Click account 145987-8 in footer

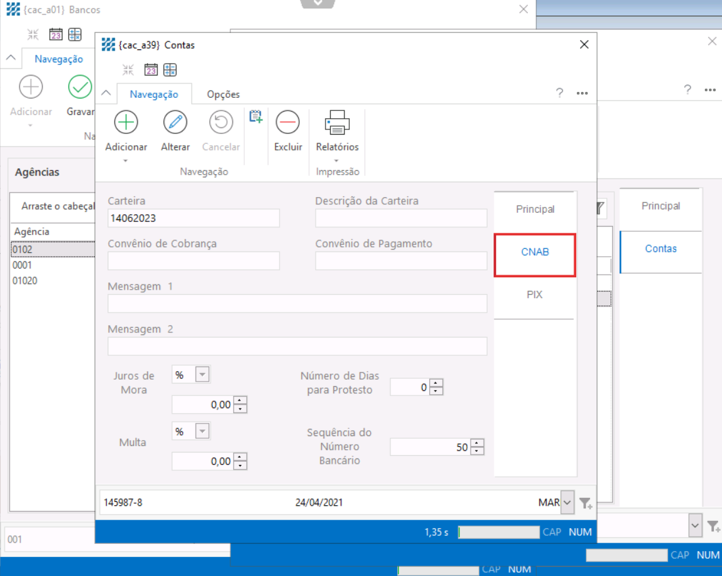click(x=123, y=502)
